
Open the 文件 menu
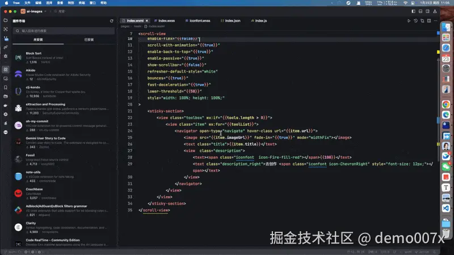27,3
